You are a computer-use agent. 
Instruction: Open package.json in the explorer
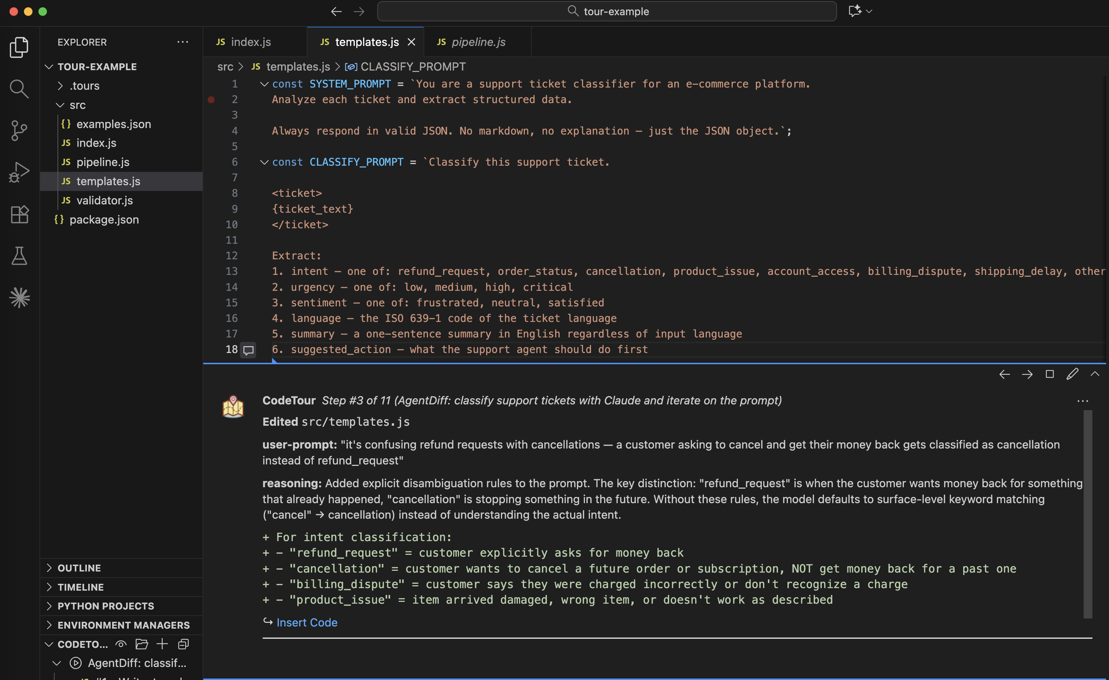pos(104,220)
